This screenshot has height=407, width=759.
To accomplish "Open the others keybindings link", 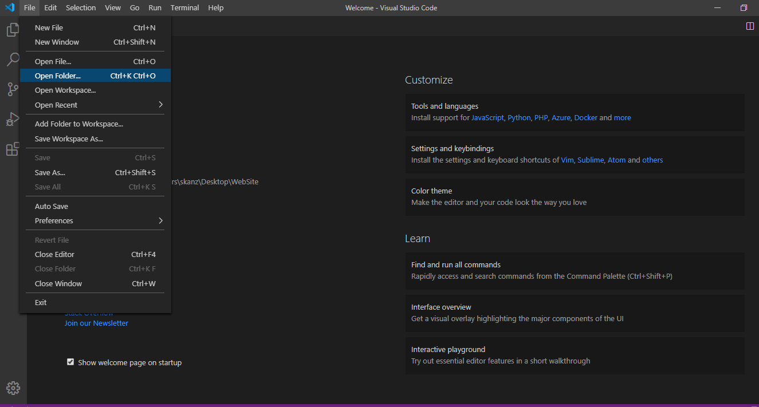I will pos(652,160).
